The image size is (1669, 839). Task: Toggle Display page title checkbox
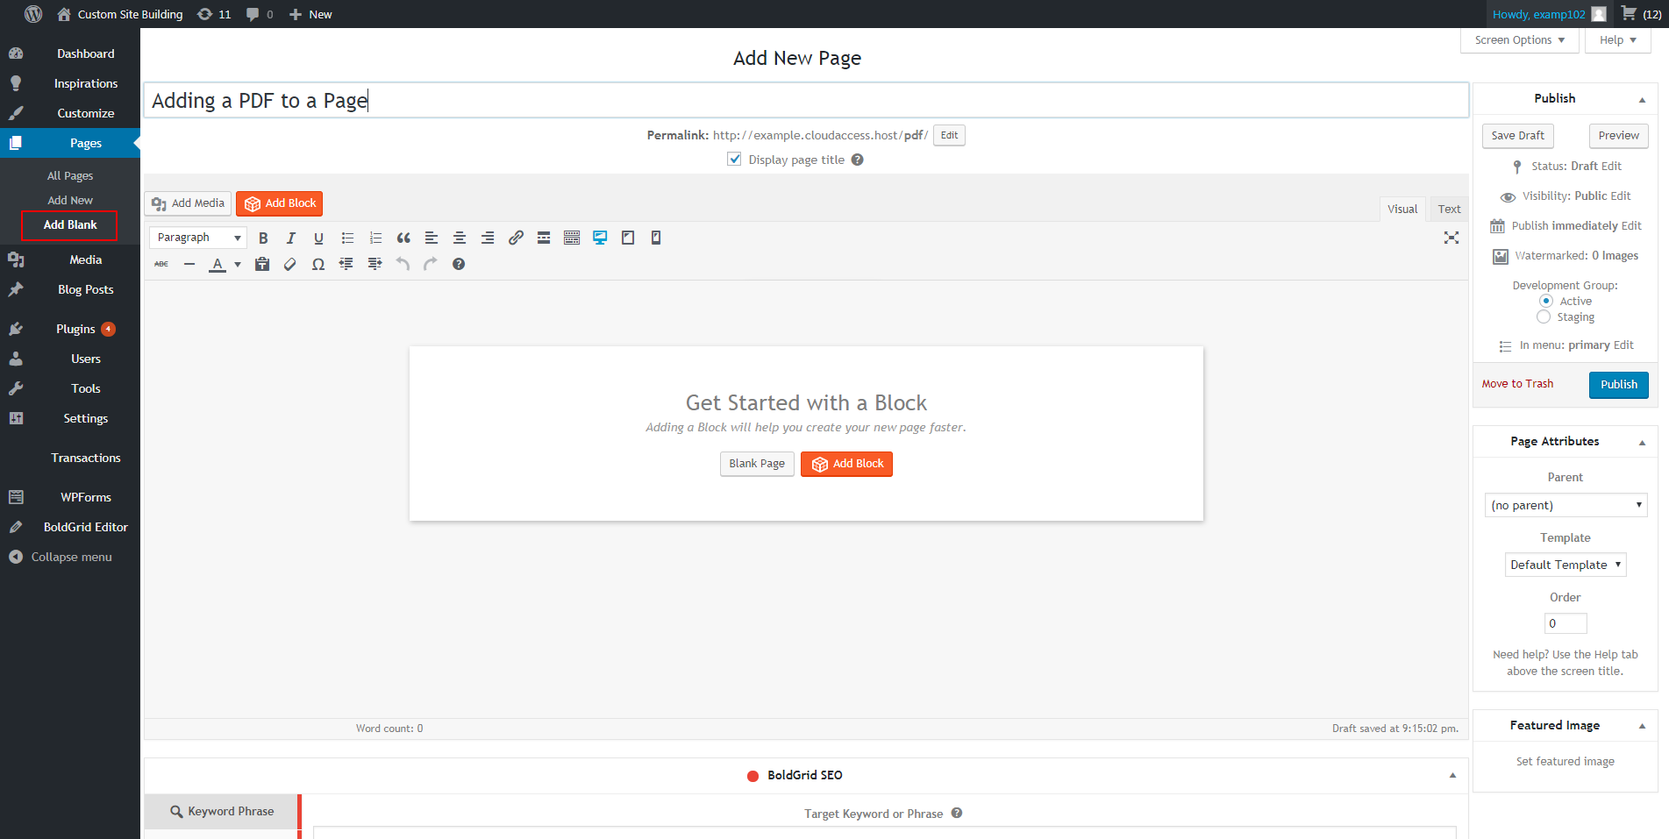tap(734, 160)
